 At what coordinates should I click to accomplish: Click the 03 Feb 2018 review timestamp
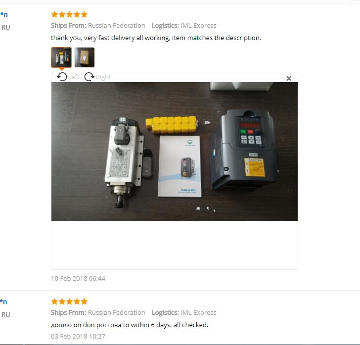tap(78, 336)
